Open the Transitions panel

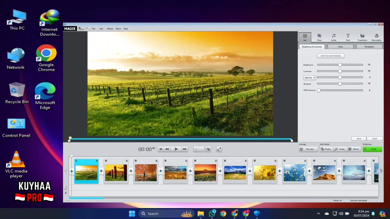362,37
